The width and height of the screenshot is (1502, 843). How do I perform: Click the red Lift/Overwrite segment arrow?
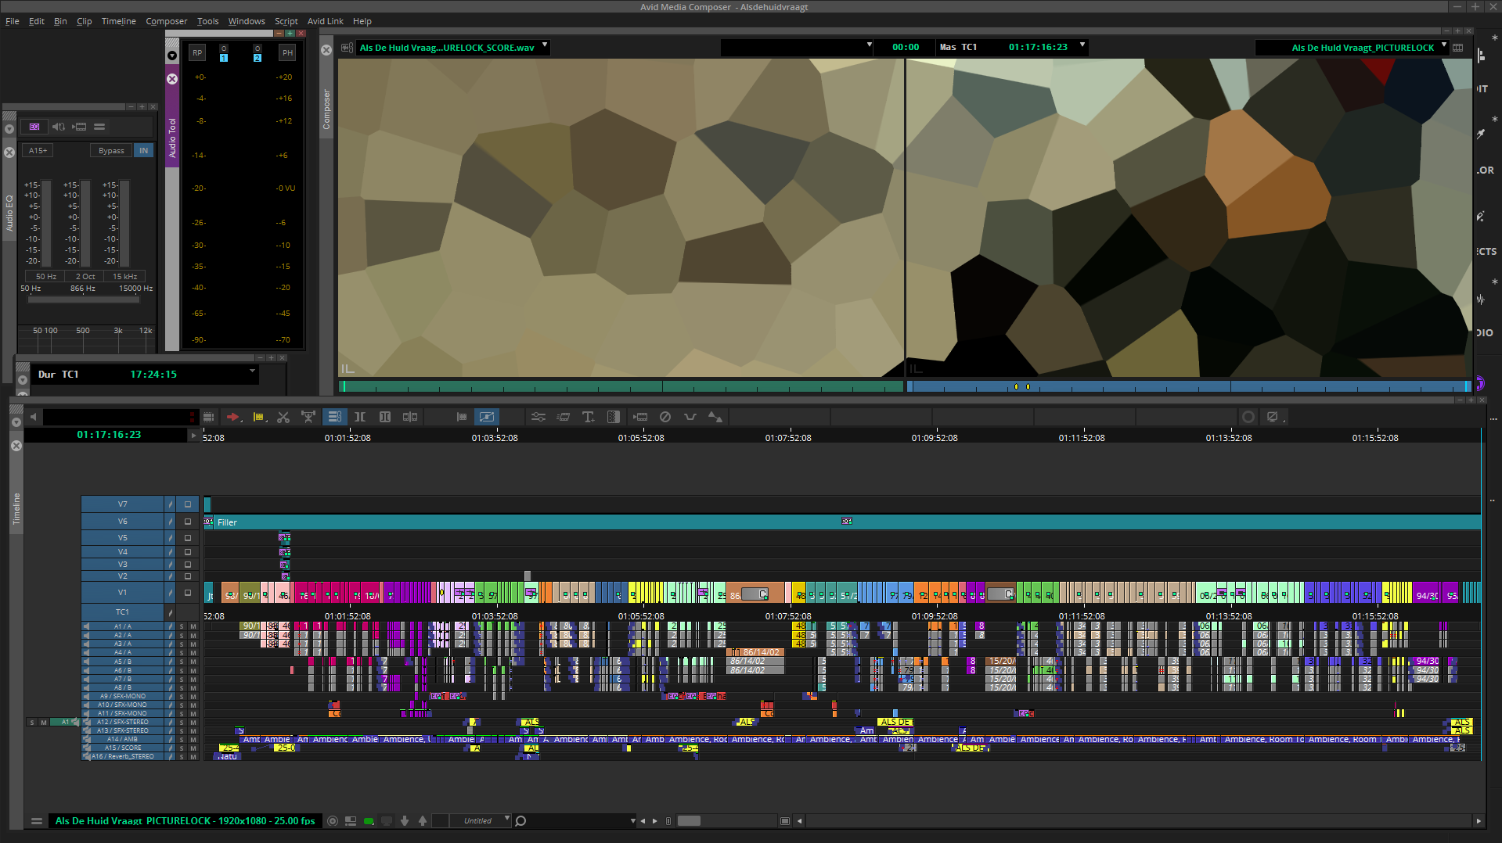pos(233,417)
